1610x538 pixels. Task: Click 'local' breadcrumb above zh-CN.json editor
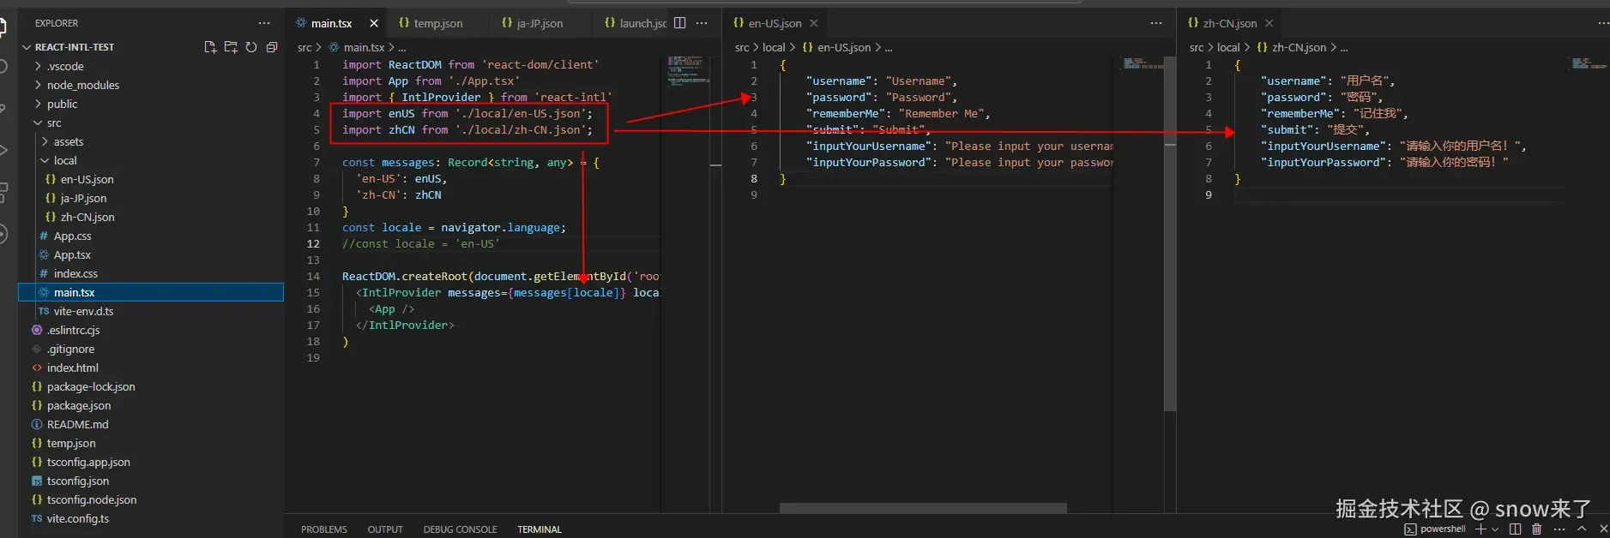tap(1228, 47)
